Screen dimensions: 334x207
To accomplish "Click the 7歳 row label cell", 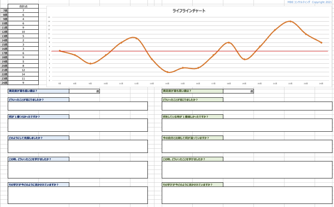I will [4, 10].
